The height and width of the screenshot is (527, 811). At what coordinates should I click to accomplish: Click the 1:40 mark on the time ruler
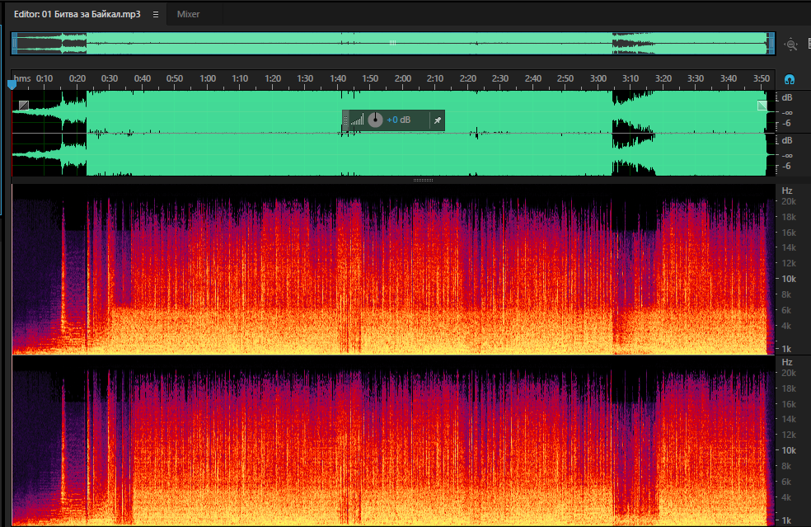pyautogui.click(x=338, y=78)
